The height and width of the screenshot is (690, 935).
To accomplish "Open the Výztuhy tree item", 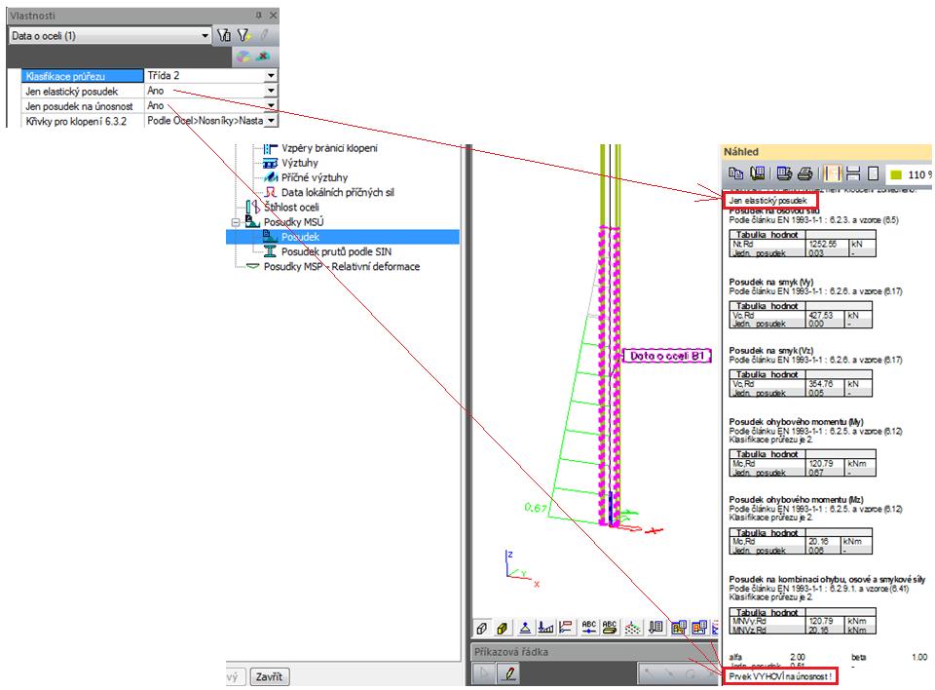I will pyautogui.click(x=299, y=163).
